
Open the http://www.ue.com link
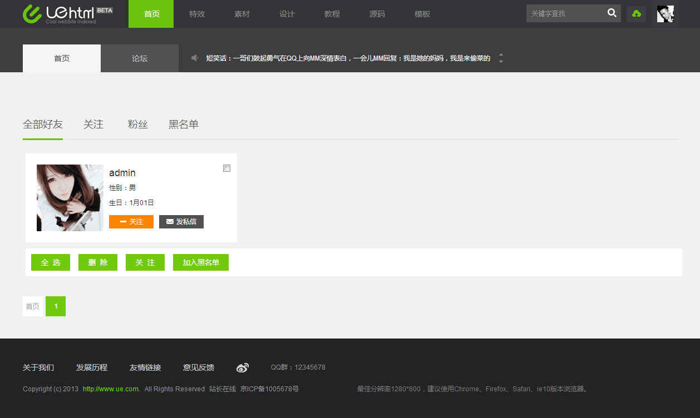(111, 389)
